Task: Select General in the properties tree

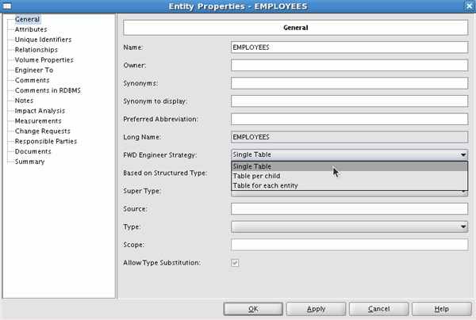Action: (x=27, y=19)
